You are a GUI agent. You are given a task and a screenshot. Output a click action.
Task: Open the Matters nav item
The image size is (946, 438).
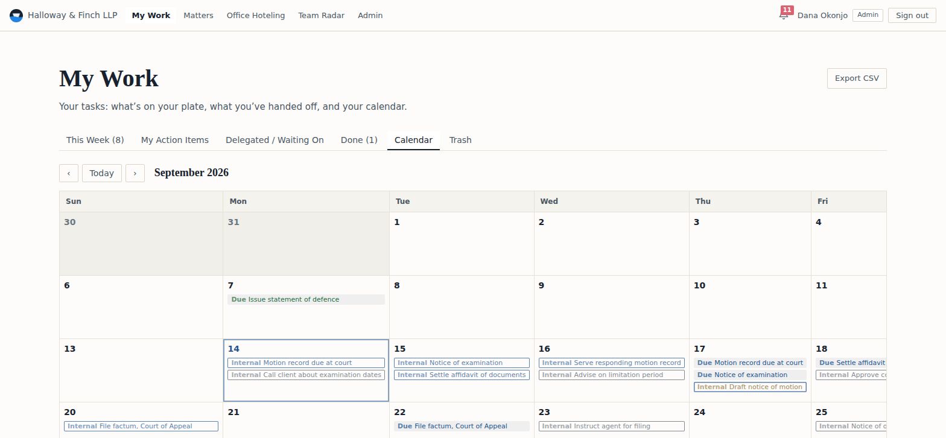pos(198,16)
